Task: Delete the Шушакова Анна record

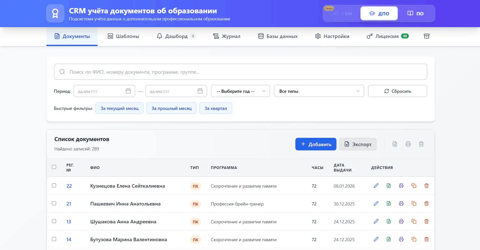Action: click(427, 221)
